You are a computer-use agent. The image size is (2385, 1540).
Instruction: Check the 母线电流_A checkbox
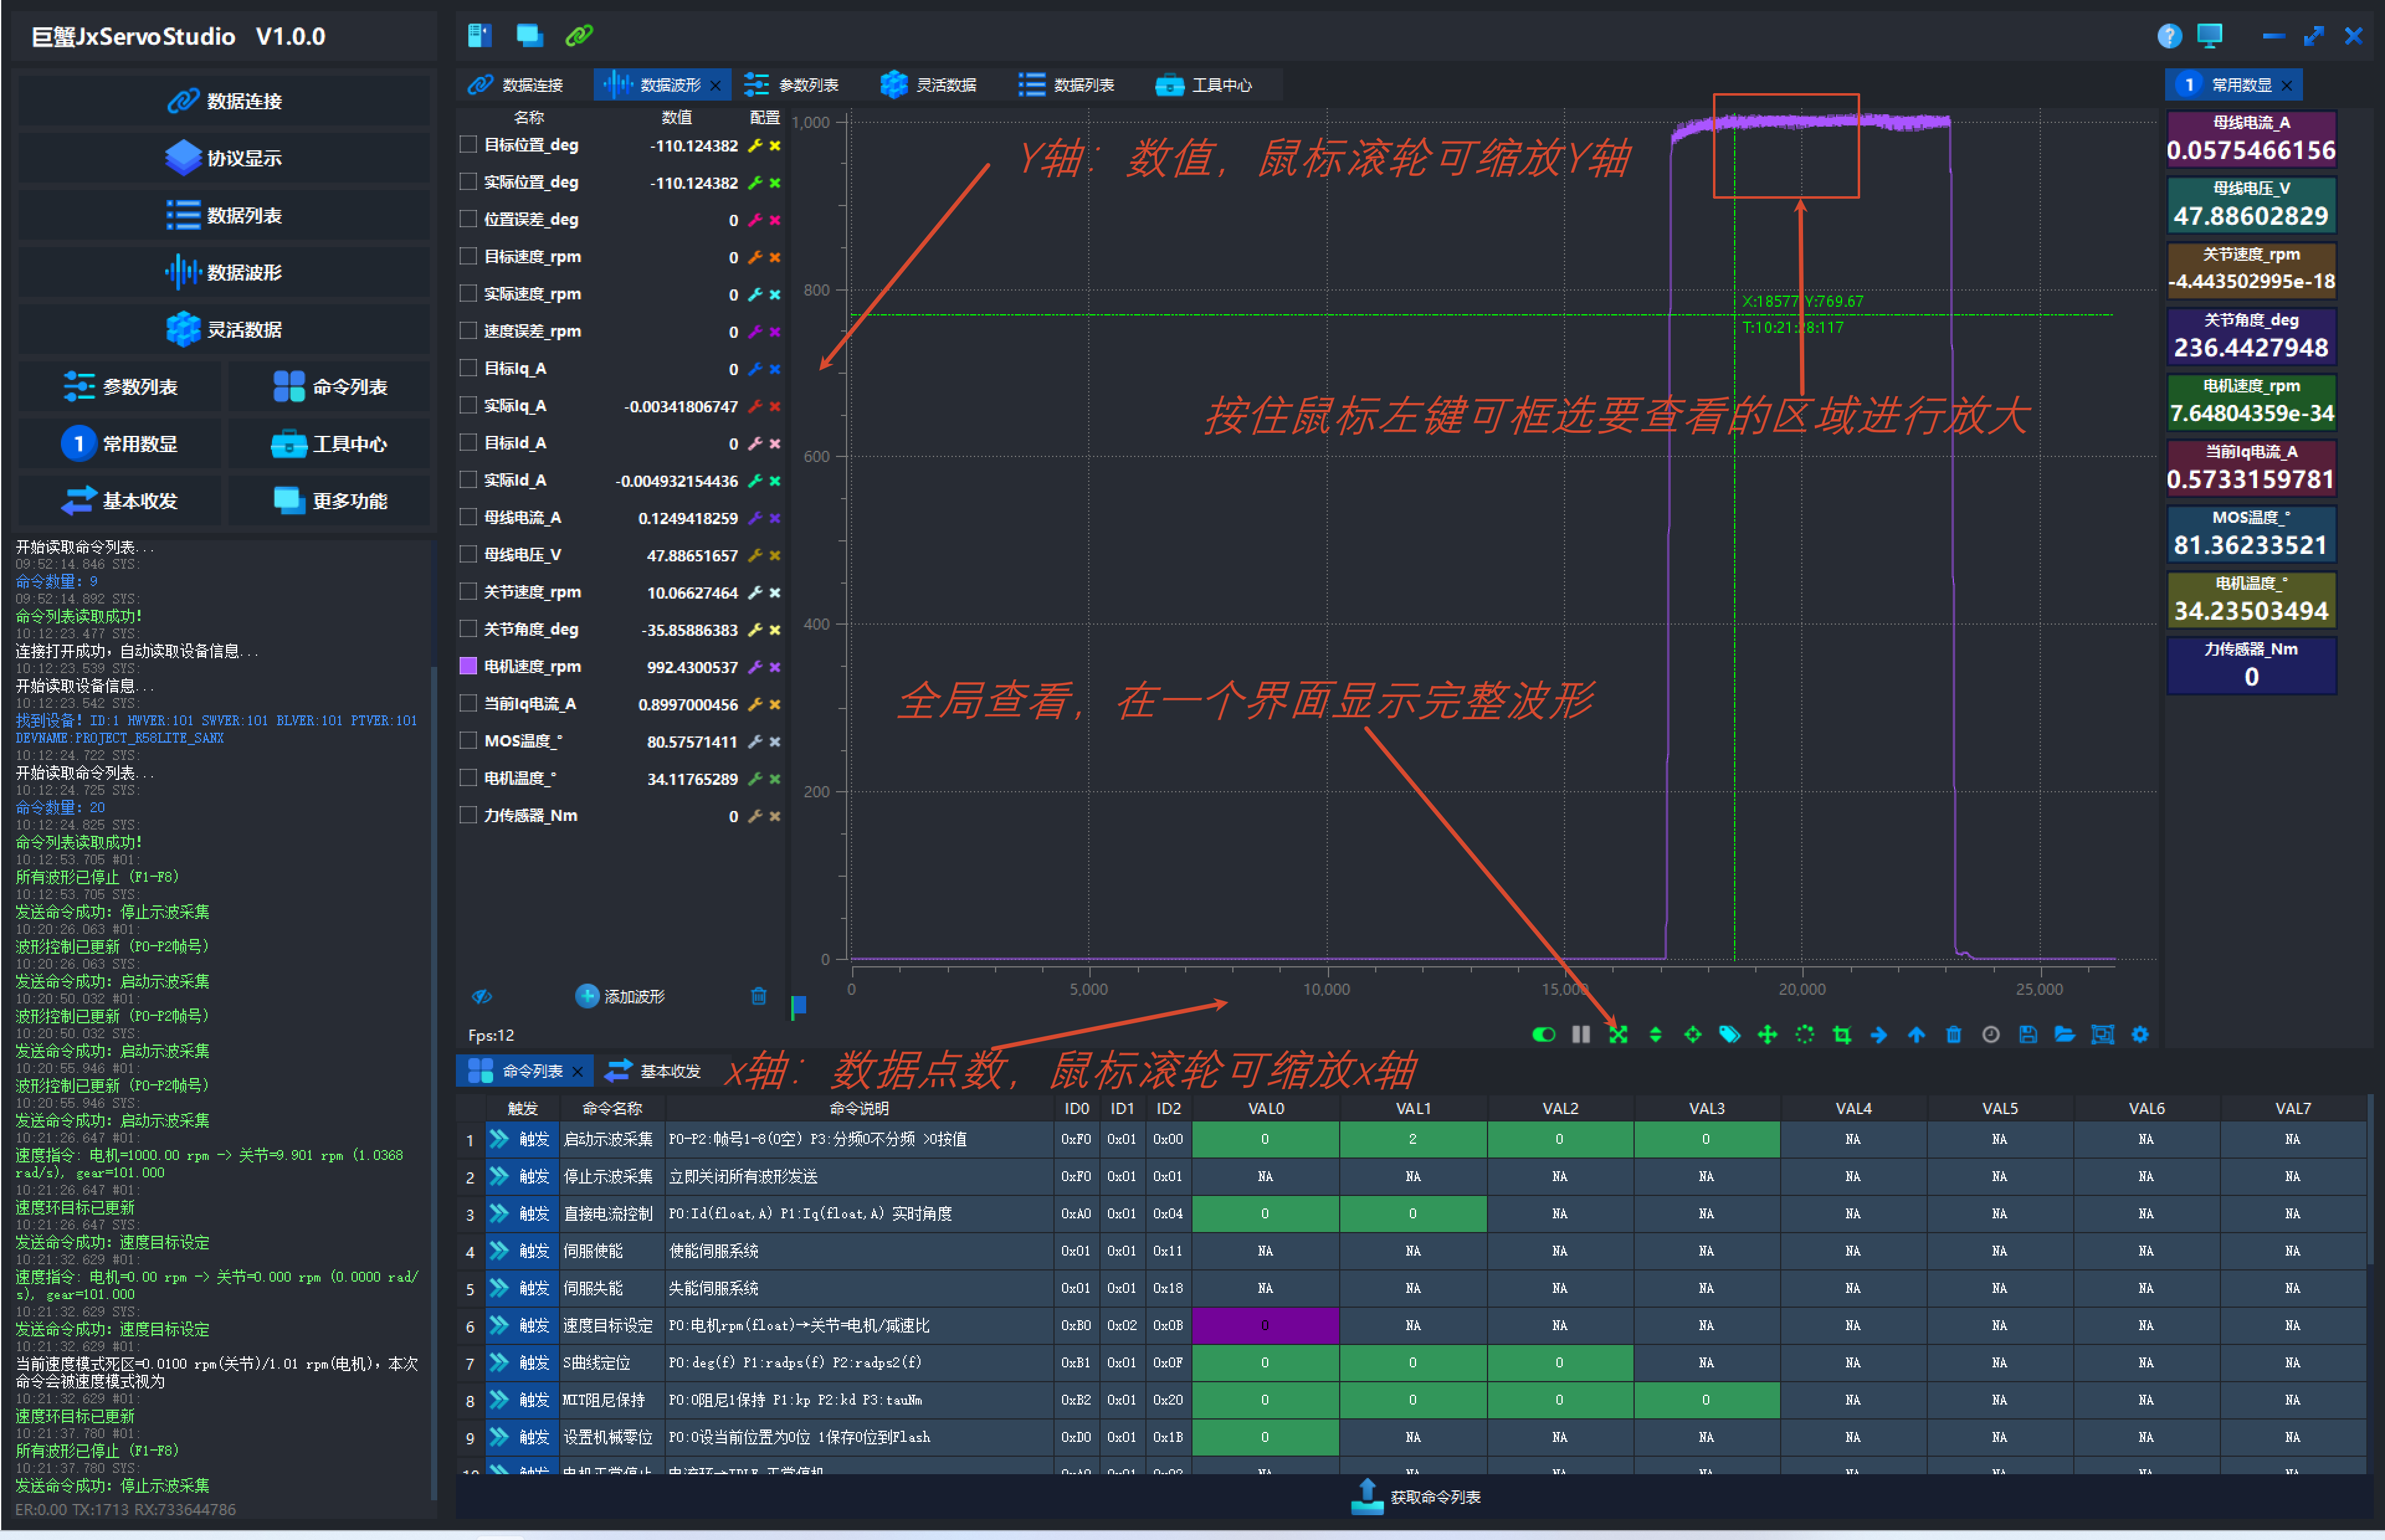pos(467,517)
